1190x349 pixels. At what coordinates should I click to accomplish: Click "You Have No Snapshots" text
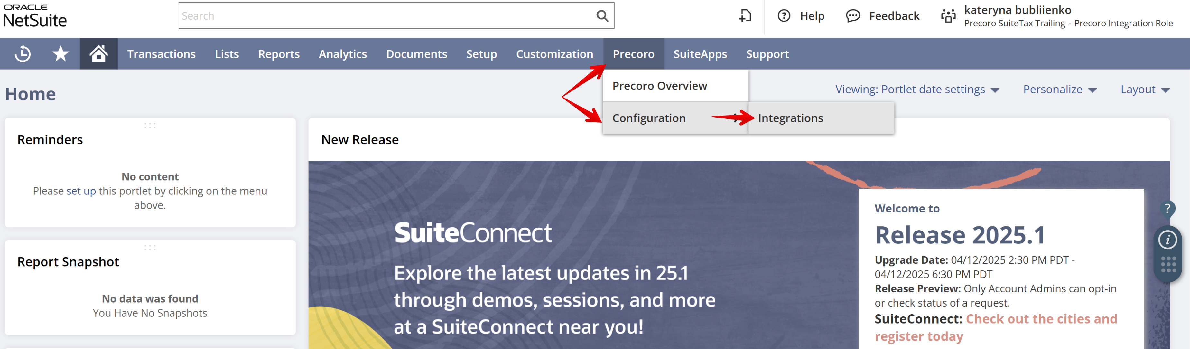(150, 313)
